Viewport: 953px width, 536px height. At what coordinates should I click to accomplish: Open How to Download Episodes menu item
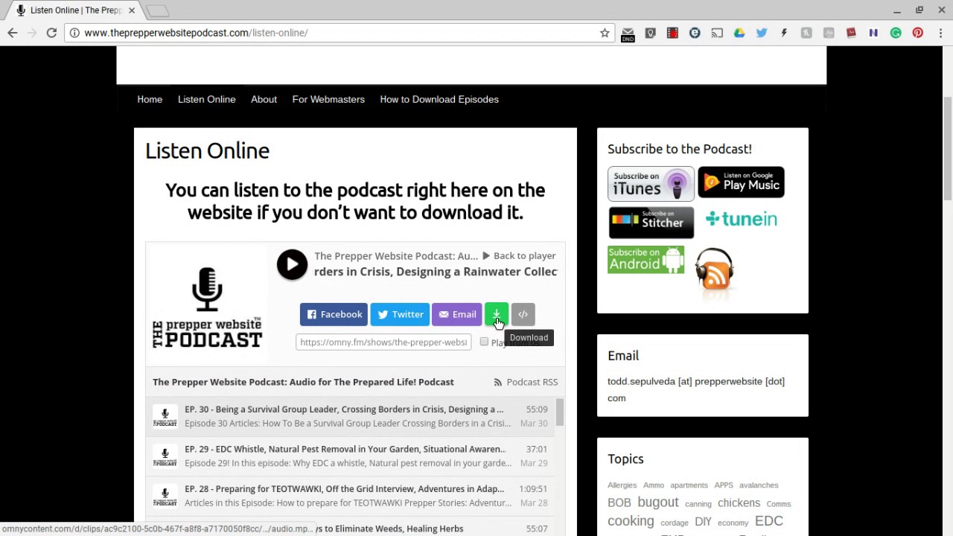[x=439, y=99]
